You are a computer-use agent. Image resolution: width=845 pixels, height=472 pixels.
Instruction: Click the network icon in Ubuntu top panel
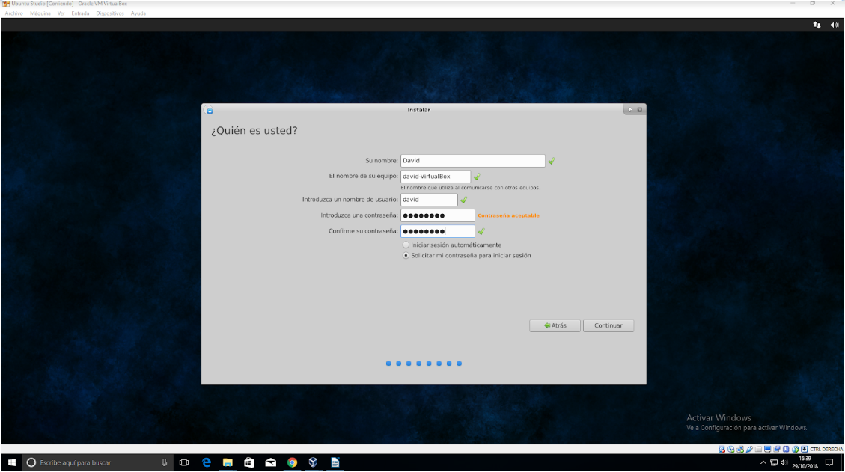(x=817, y=25)
